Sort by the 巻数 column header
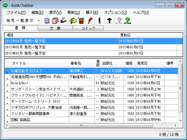 tap(97, 63)
